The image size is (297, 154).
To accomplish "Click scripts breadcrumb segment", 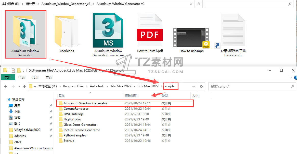I will tap(170, 86).
